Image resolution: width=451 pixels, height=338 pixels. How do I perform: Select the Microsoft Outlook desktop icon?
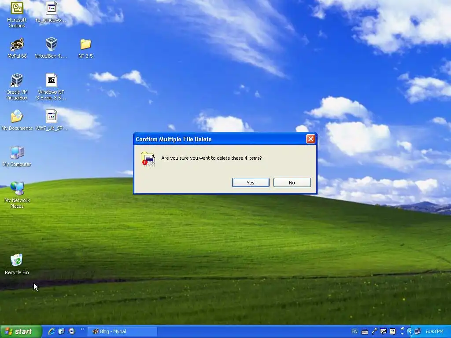[x=17, y=15]
